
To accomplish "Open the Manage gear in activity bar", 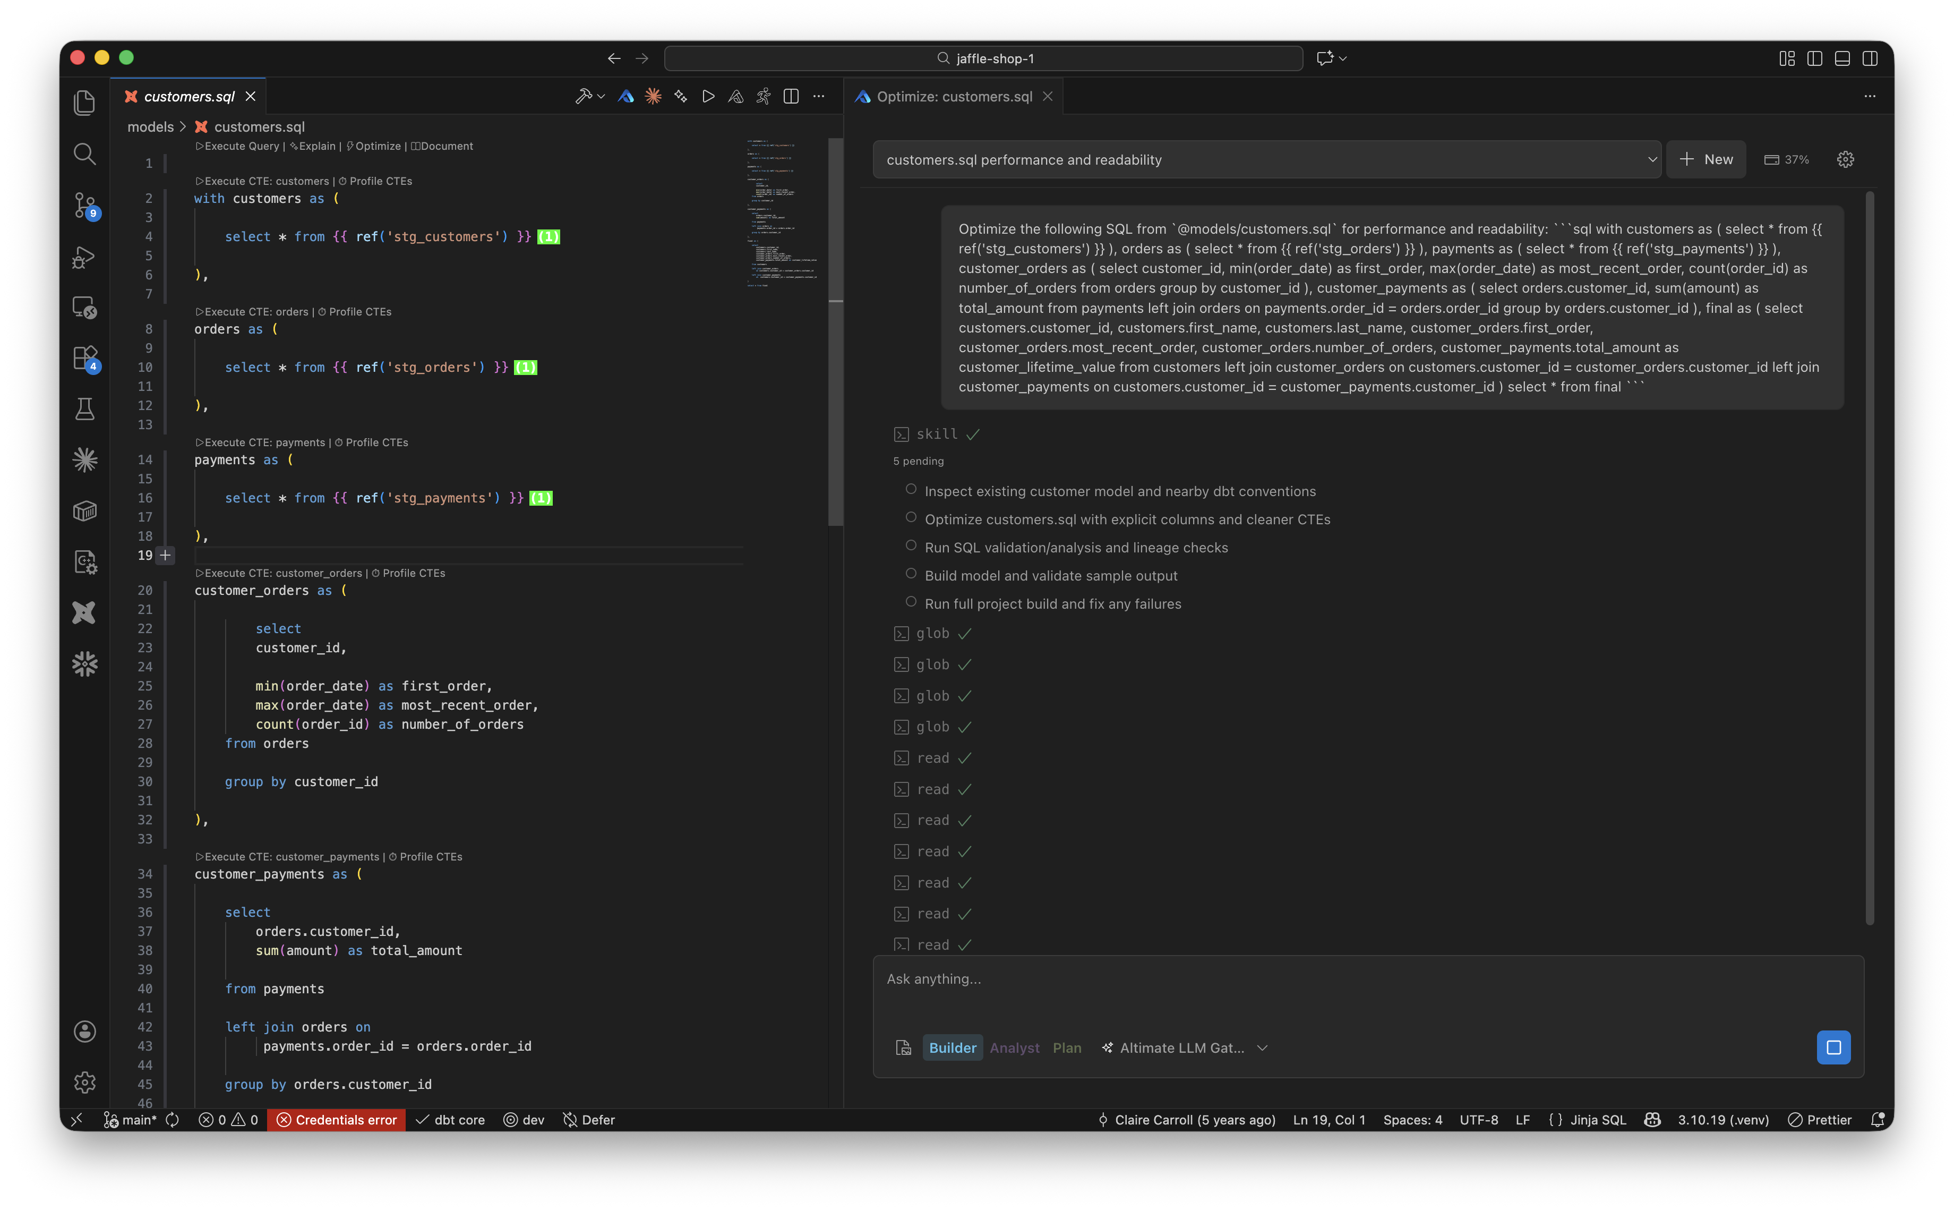I will (85, 1082).
